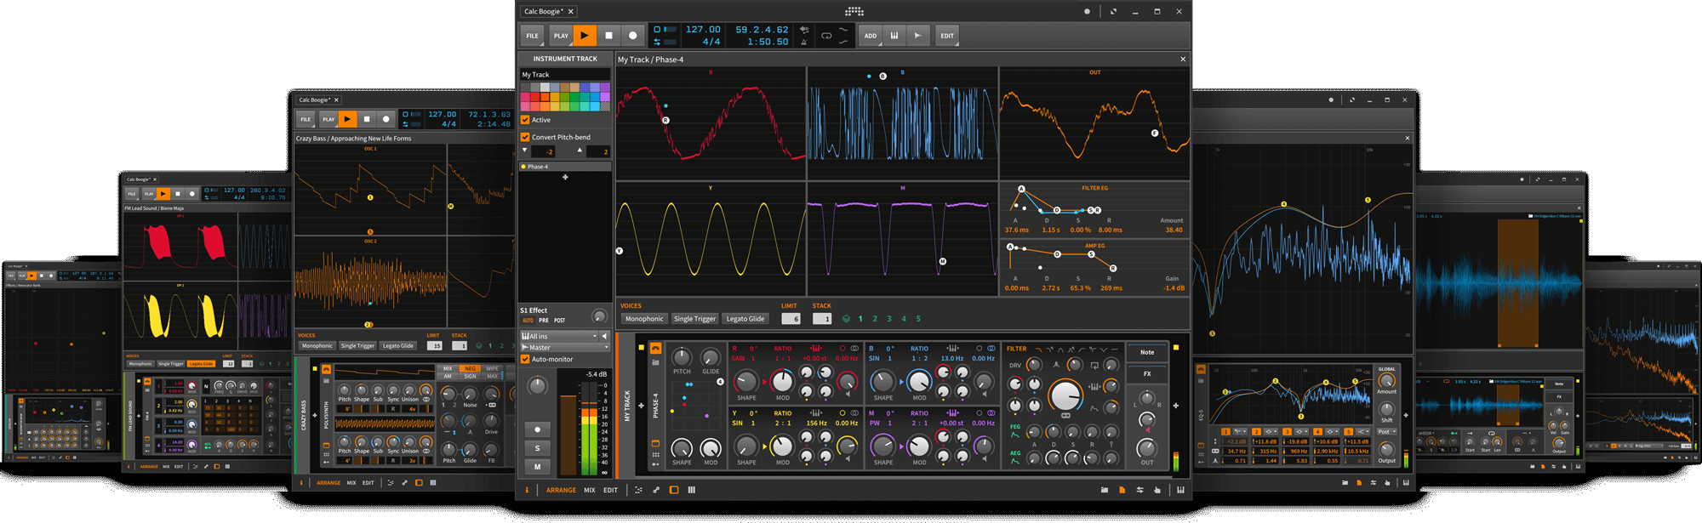Click the sliders icon at bottom right
This screenshot has height=523, width=1702.
(x=1139, y=490)
